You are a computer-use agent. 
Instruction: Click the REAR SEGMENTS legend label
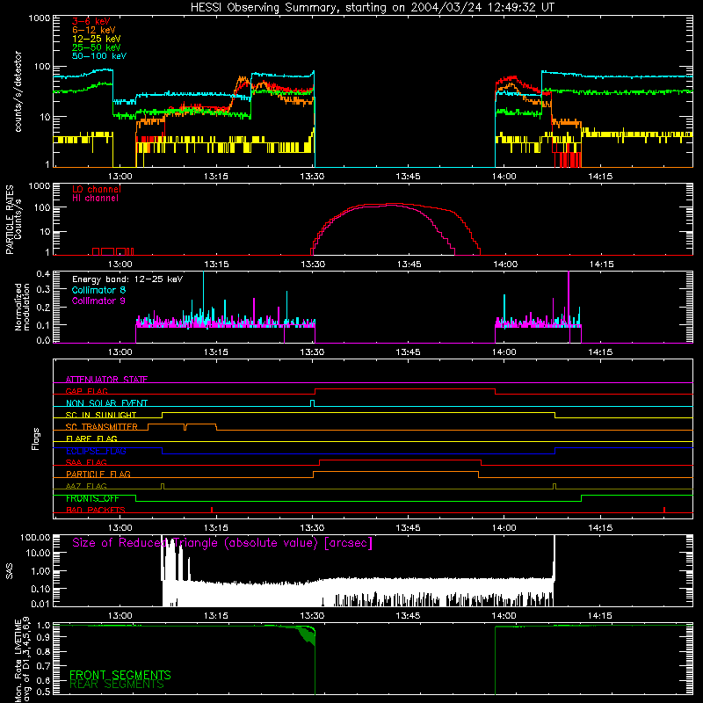click(x=117, y=685)
